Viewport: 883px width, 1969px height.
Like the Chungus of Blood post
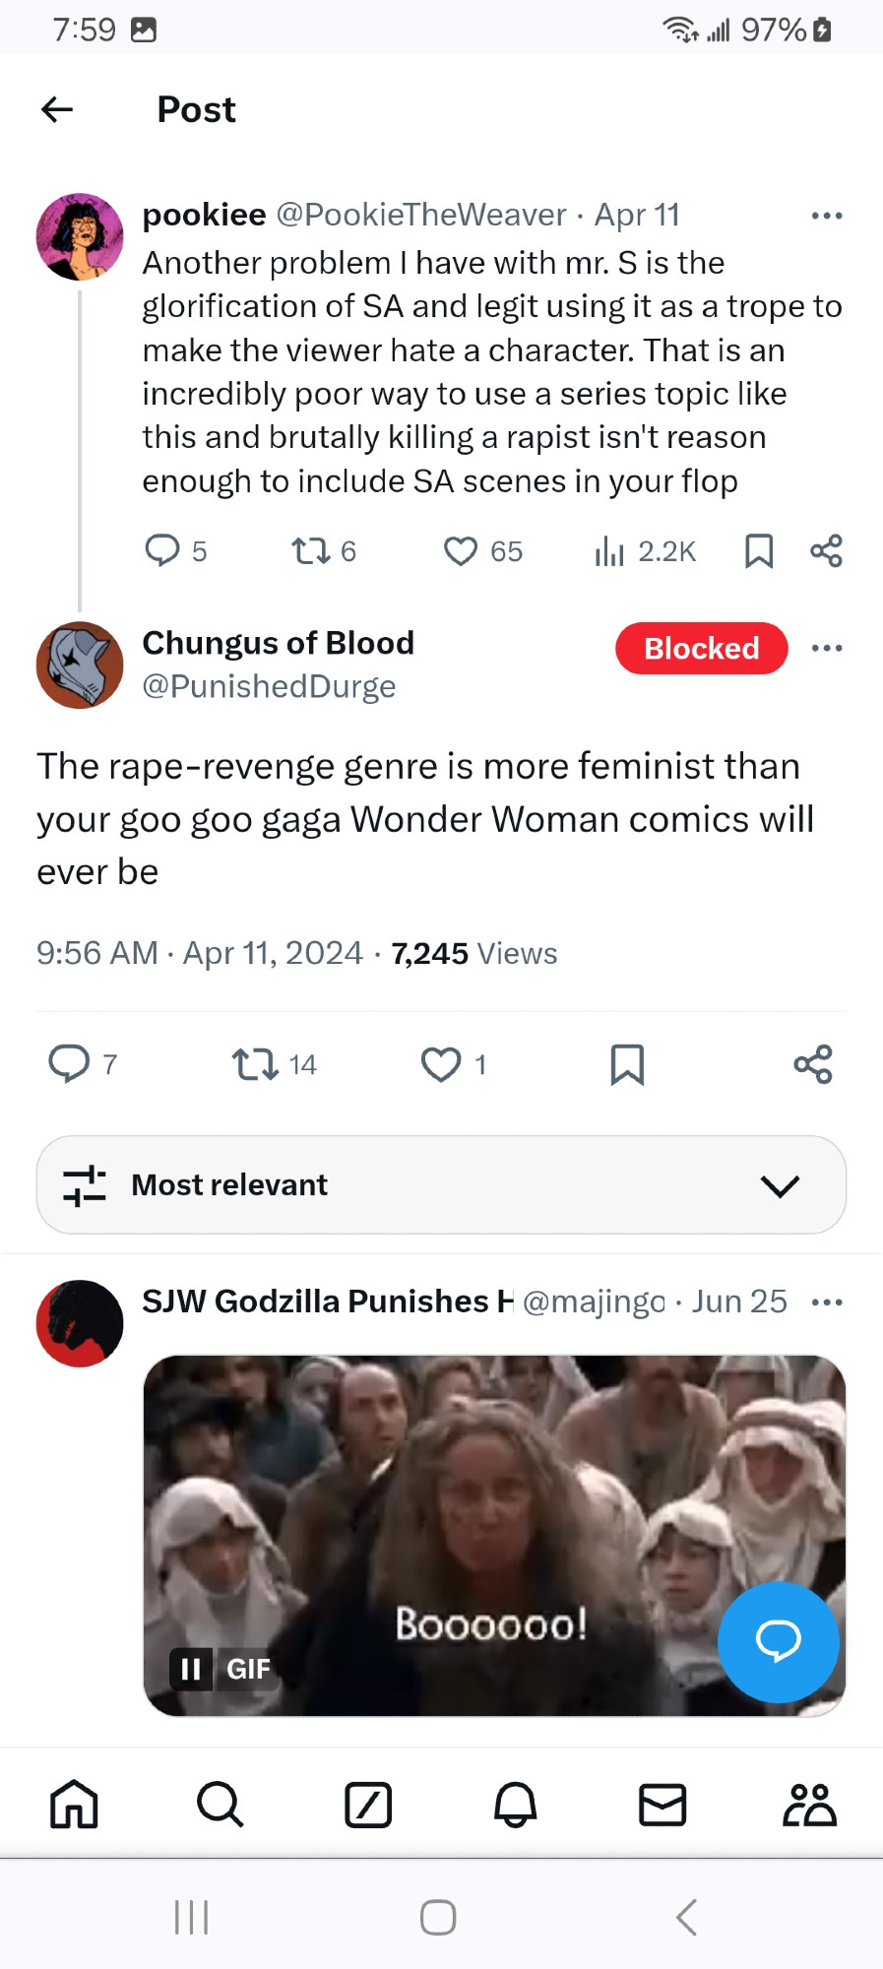point(441,1064)
